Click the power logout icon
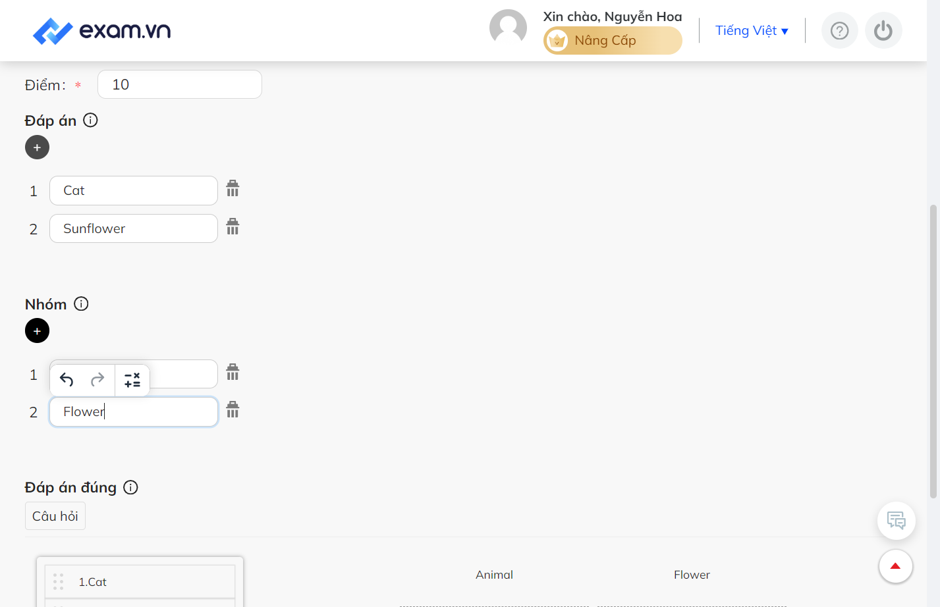The image size is (940, 607). 883,30
